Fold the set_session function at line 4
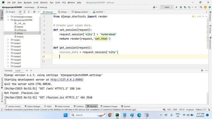Viewport: 212px width, 119px height. click(52, 30)
